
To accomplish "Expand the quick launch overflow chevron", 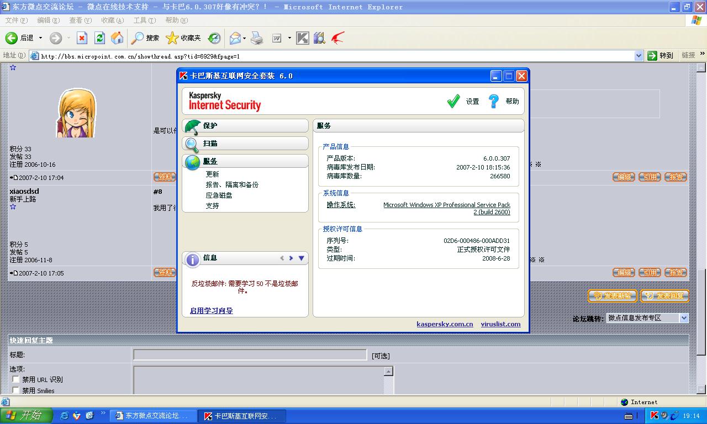I will click(103, 413).
